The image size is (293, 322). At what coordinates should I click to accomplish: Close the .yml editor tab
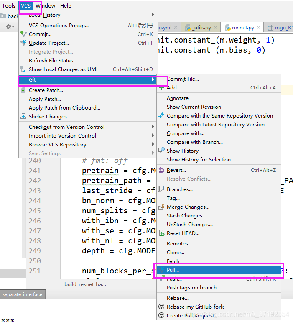176,27
